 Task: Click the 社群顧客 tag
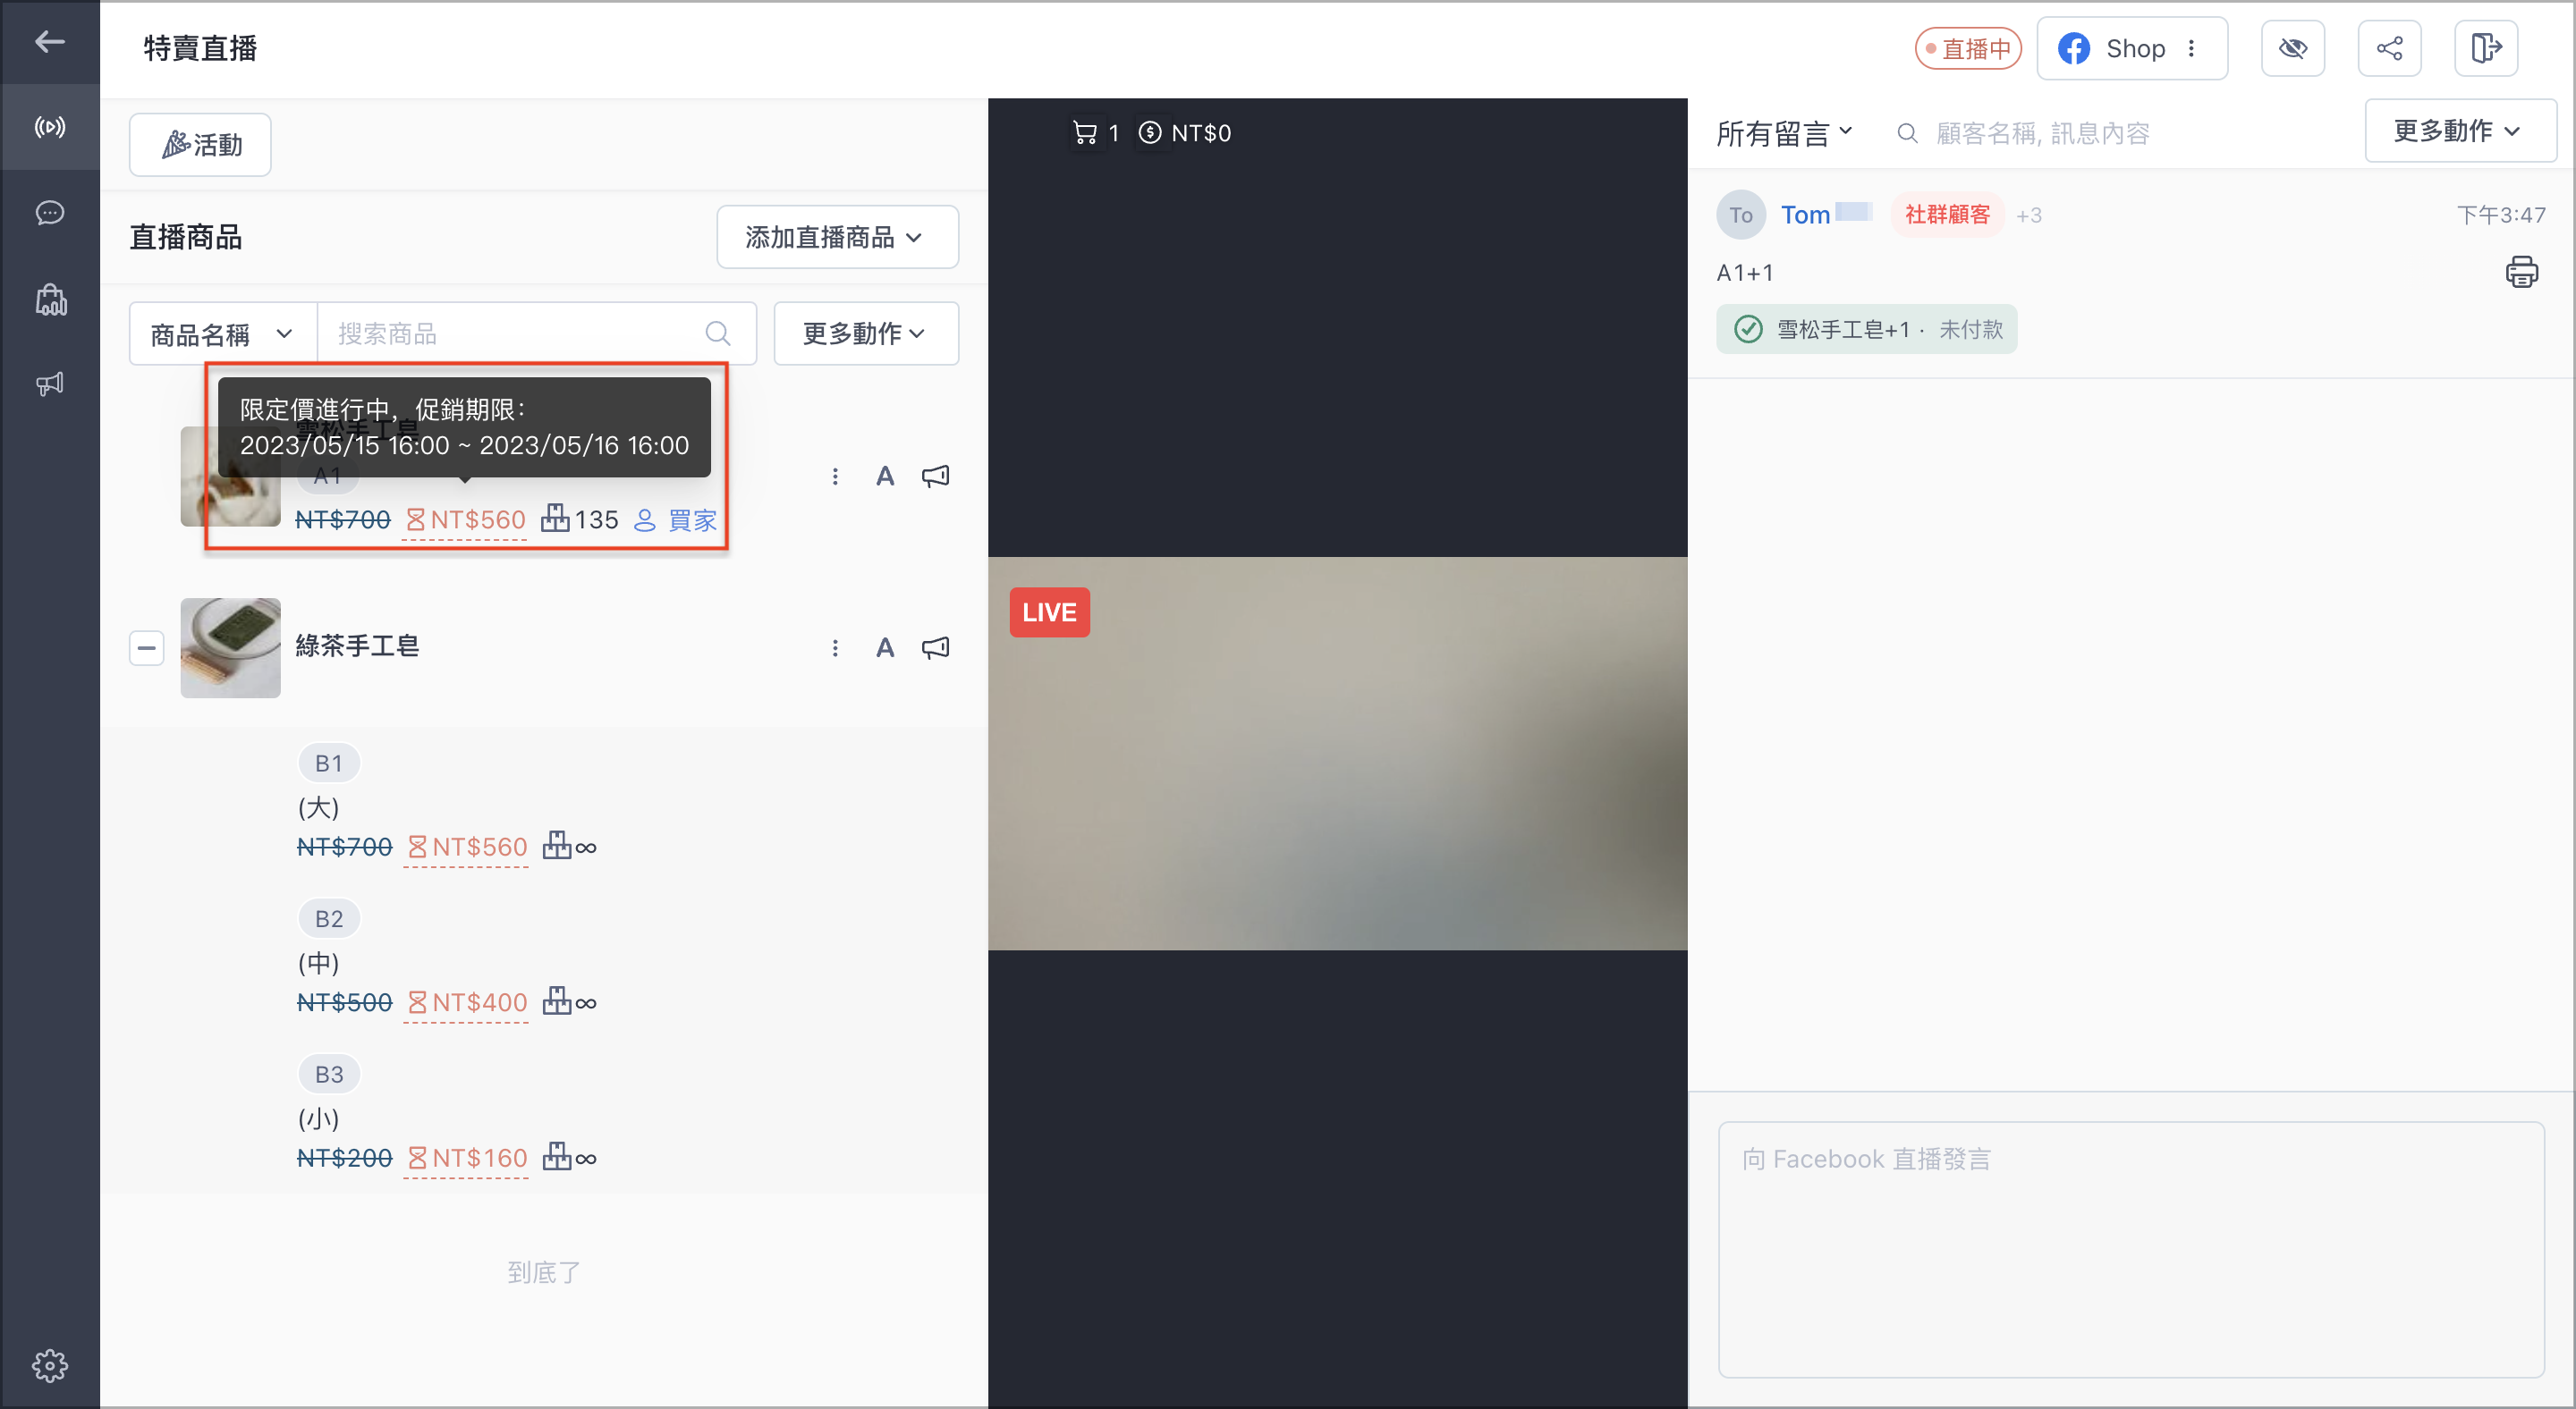pos(1947,215)
